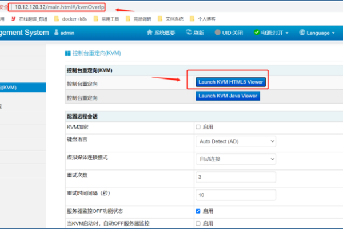Expand the 电源:打开 power menu

coord(272,33)
